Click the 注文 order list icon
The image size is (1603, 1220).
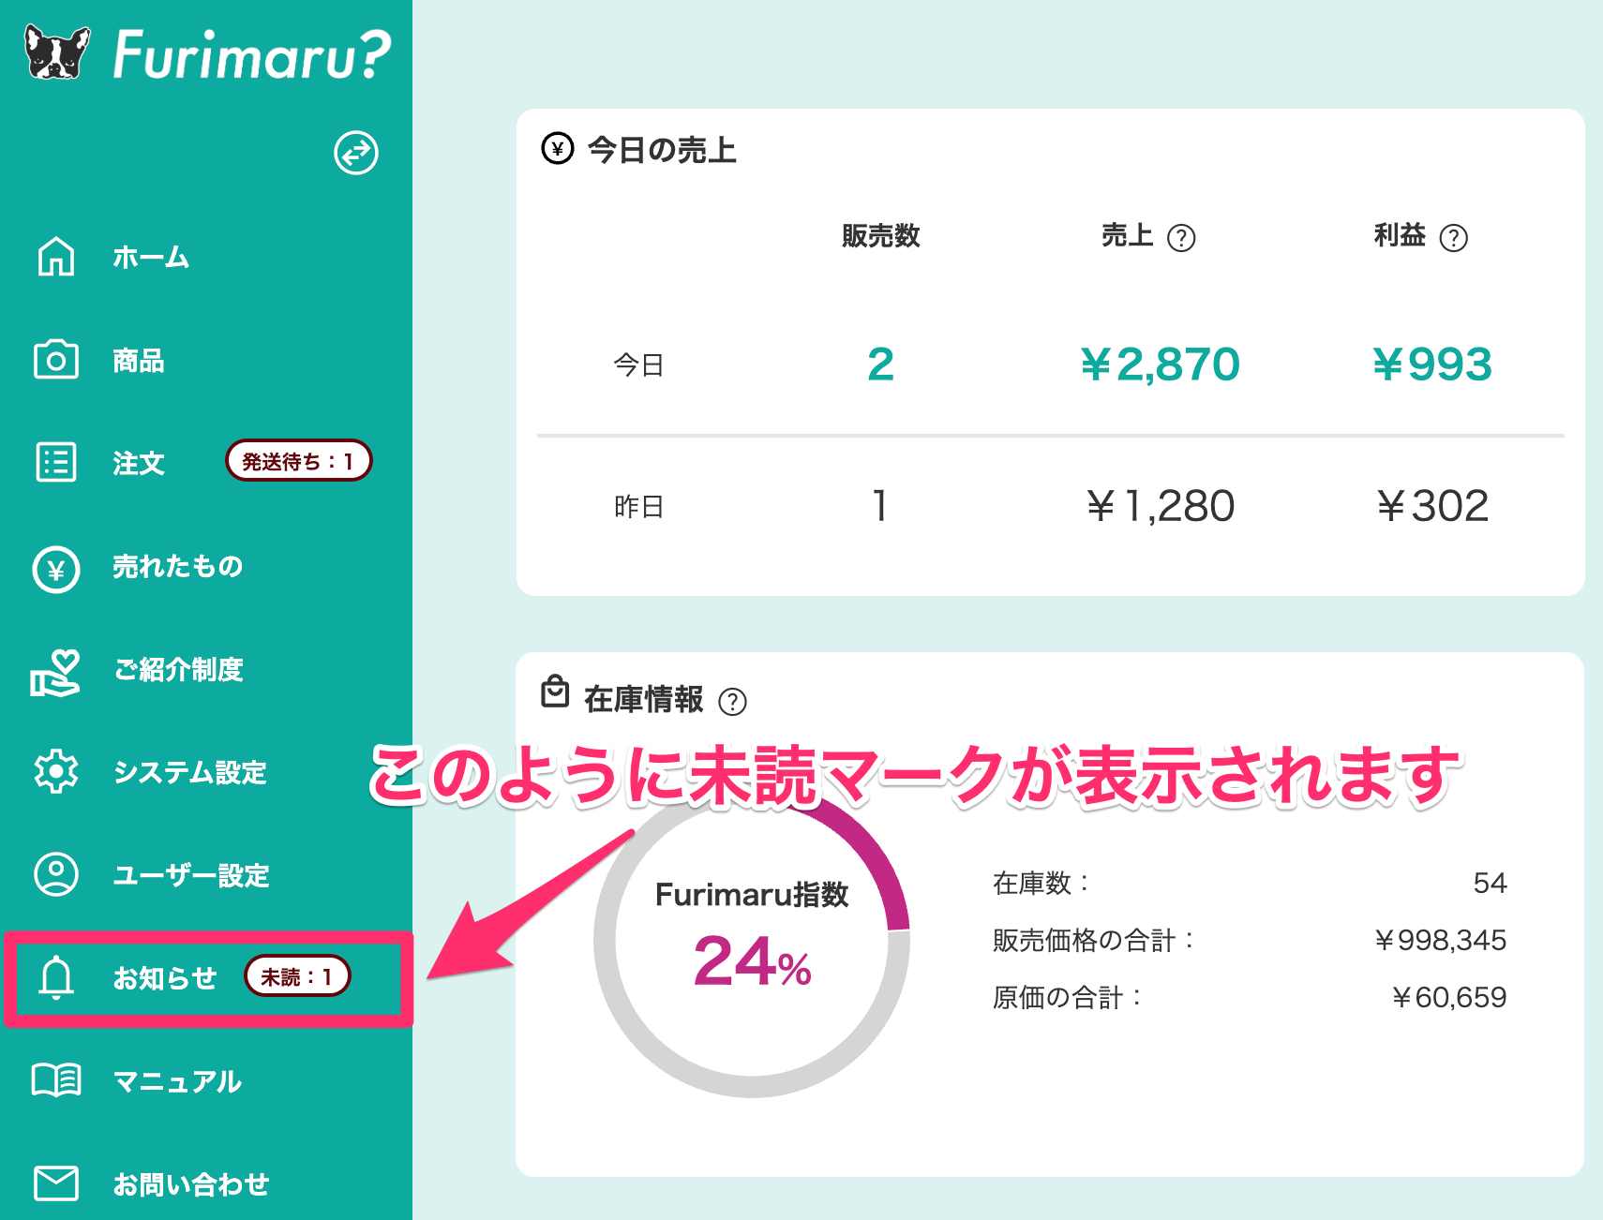tap(56, 463)
